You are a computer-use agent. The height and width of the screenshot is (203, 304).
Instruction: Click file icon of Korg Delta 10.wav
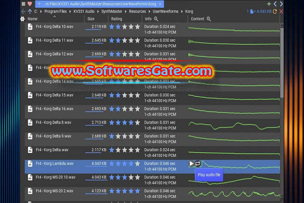tap(30, 27)
